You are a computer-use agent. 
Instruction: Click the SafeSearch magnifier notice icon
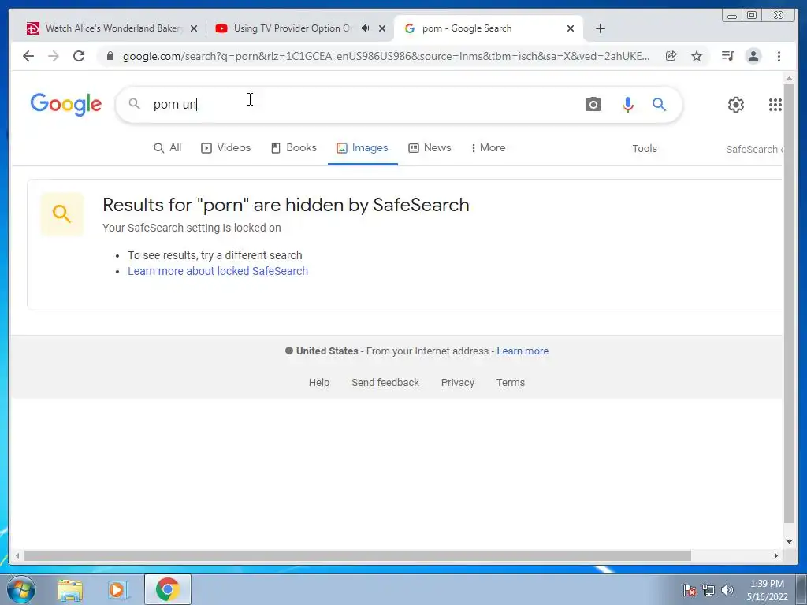click(61, 213)
